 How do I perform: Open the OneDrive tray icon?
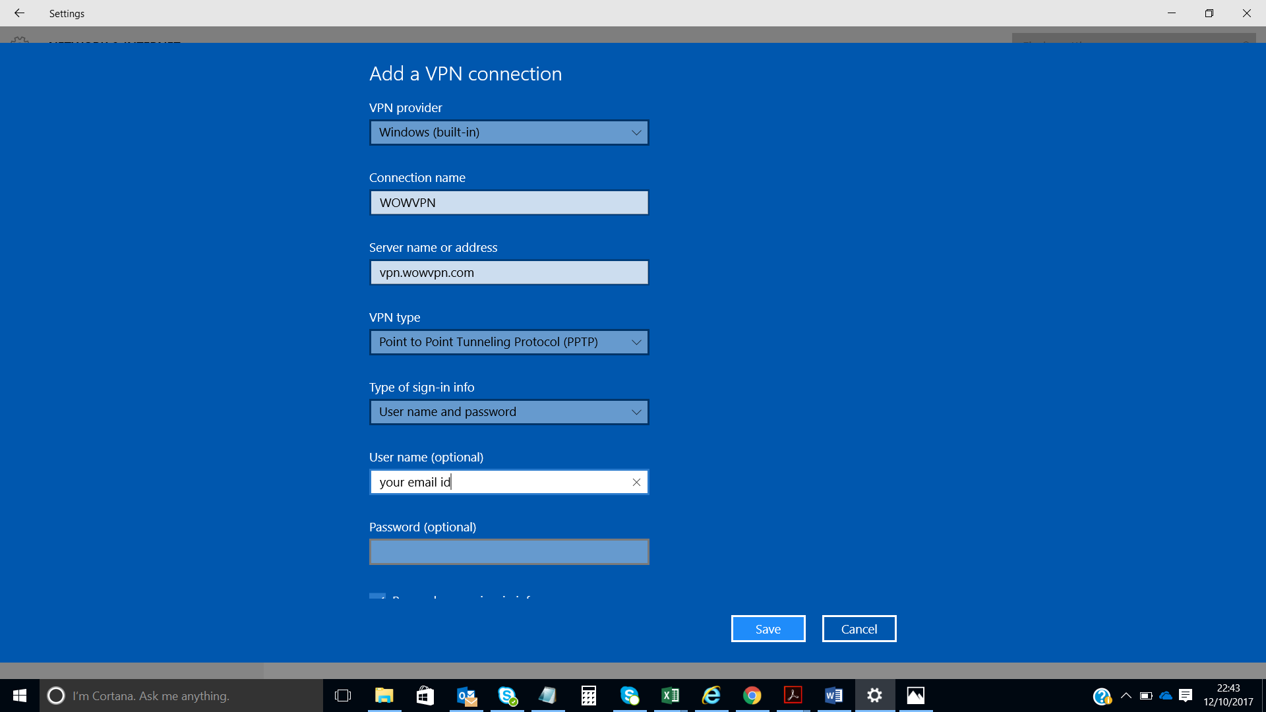[x=1166, y=696]
